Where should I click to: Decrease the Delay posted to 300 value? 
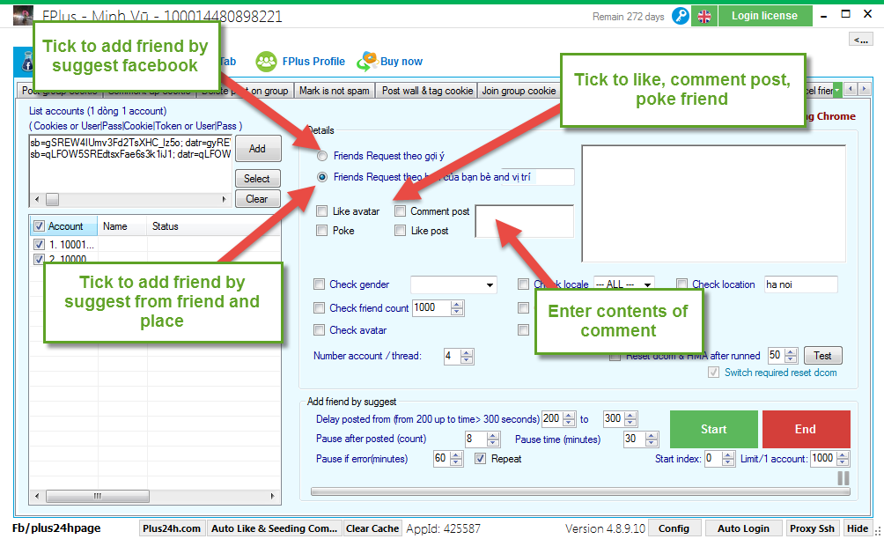tap(631, 423)
